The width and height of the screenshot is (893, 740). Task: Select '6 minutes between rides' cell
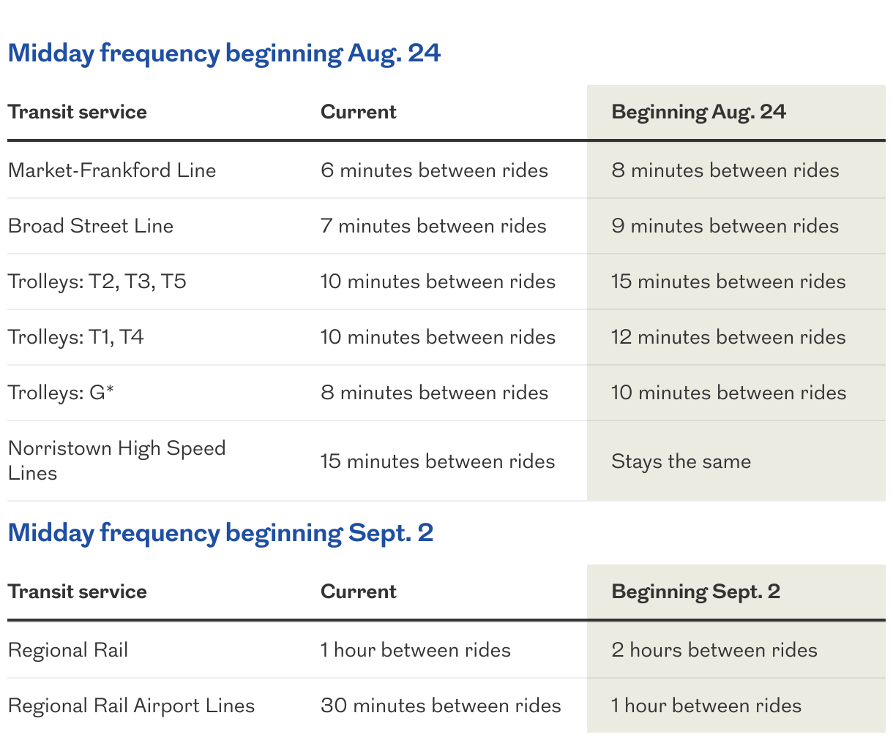pyautogui.click(x=434, y=170)
